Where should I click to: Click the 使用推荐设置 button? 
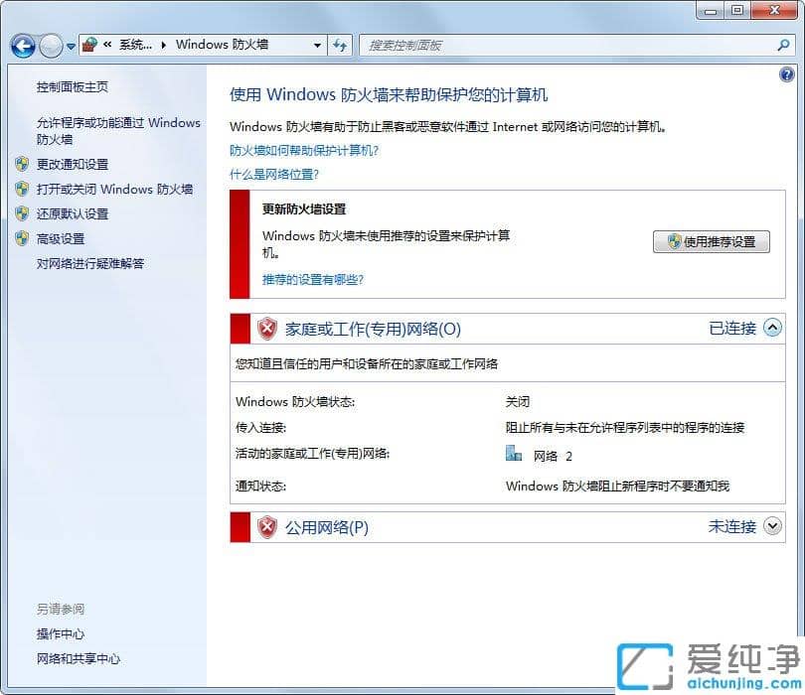point(712,241)
